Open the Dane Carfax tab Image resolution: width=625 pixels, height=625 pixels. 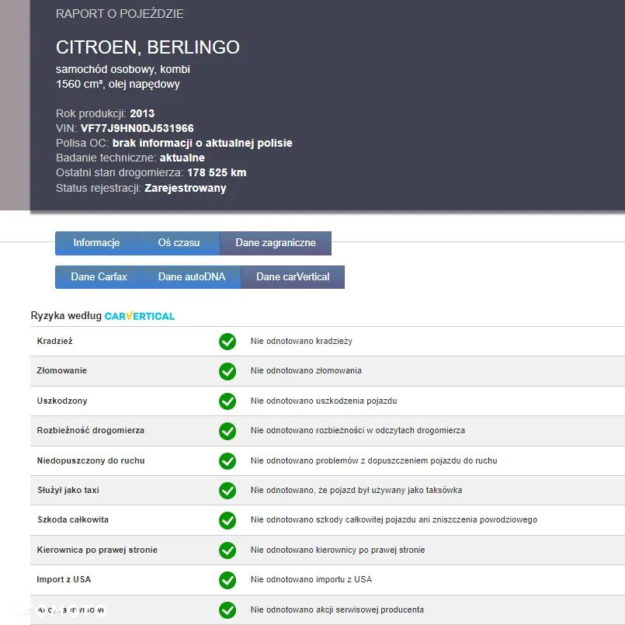(x=99, y=276)
